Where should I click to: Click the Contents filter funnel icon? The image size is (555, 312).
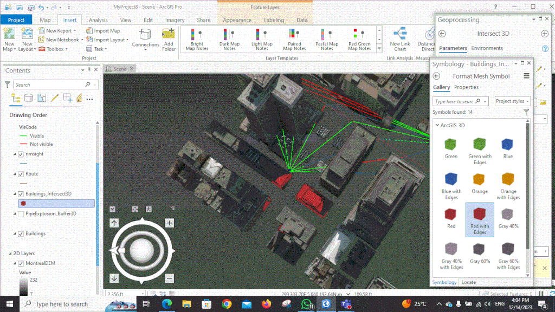click(x=8, y=84)
